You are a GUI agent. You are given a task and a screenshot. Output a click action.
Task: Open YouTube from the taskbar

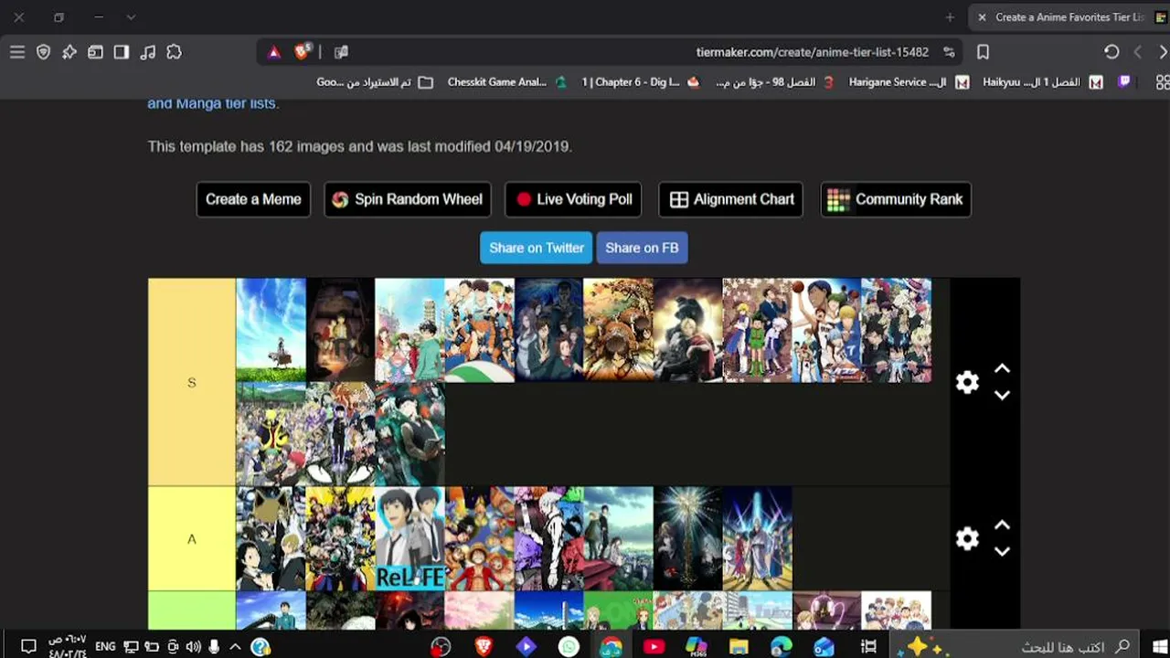point(654,647)
